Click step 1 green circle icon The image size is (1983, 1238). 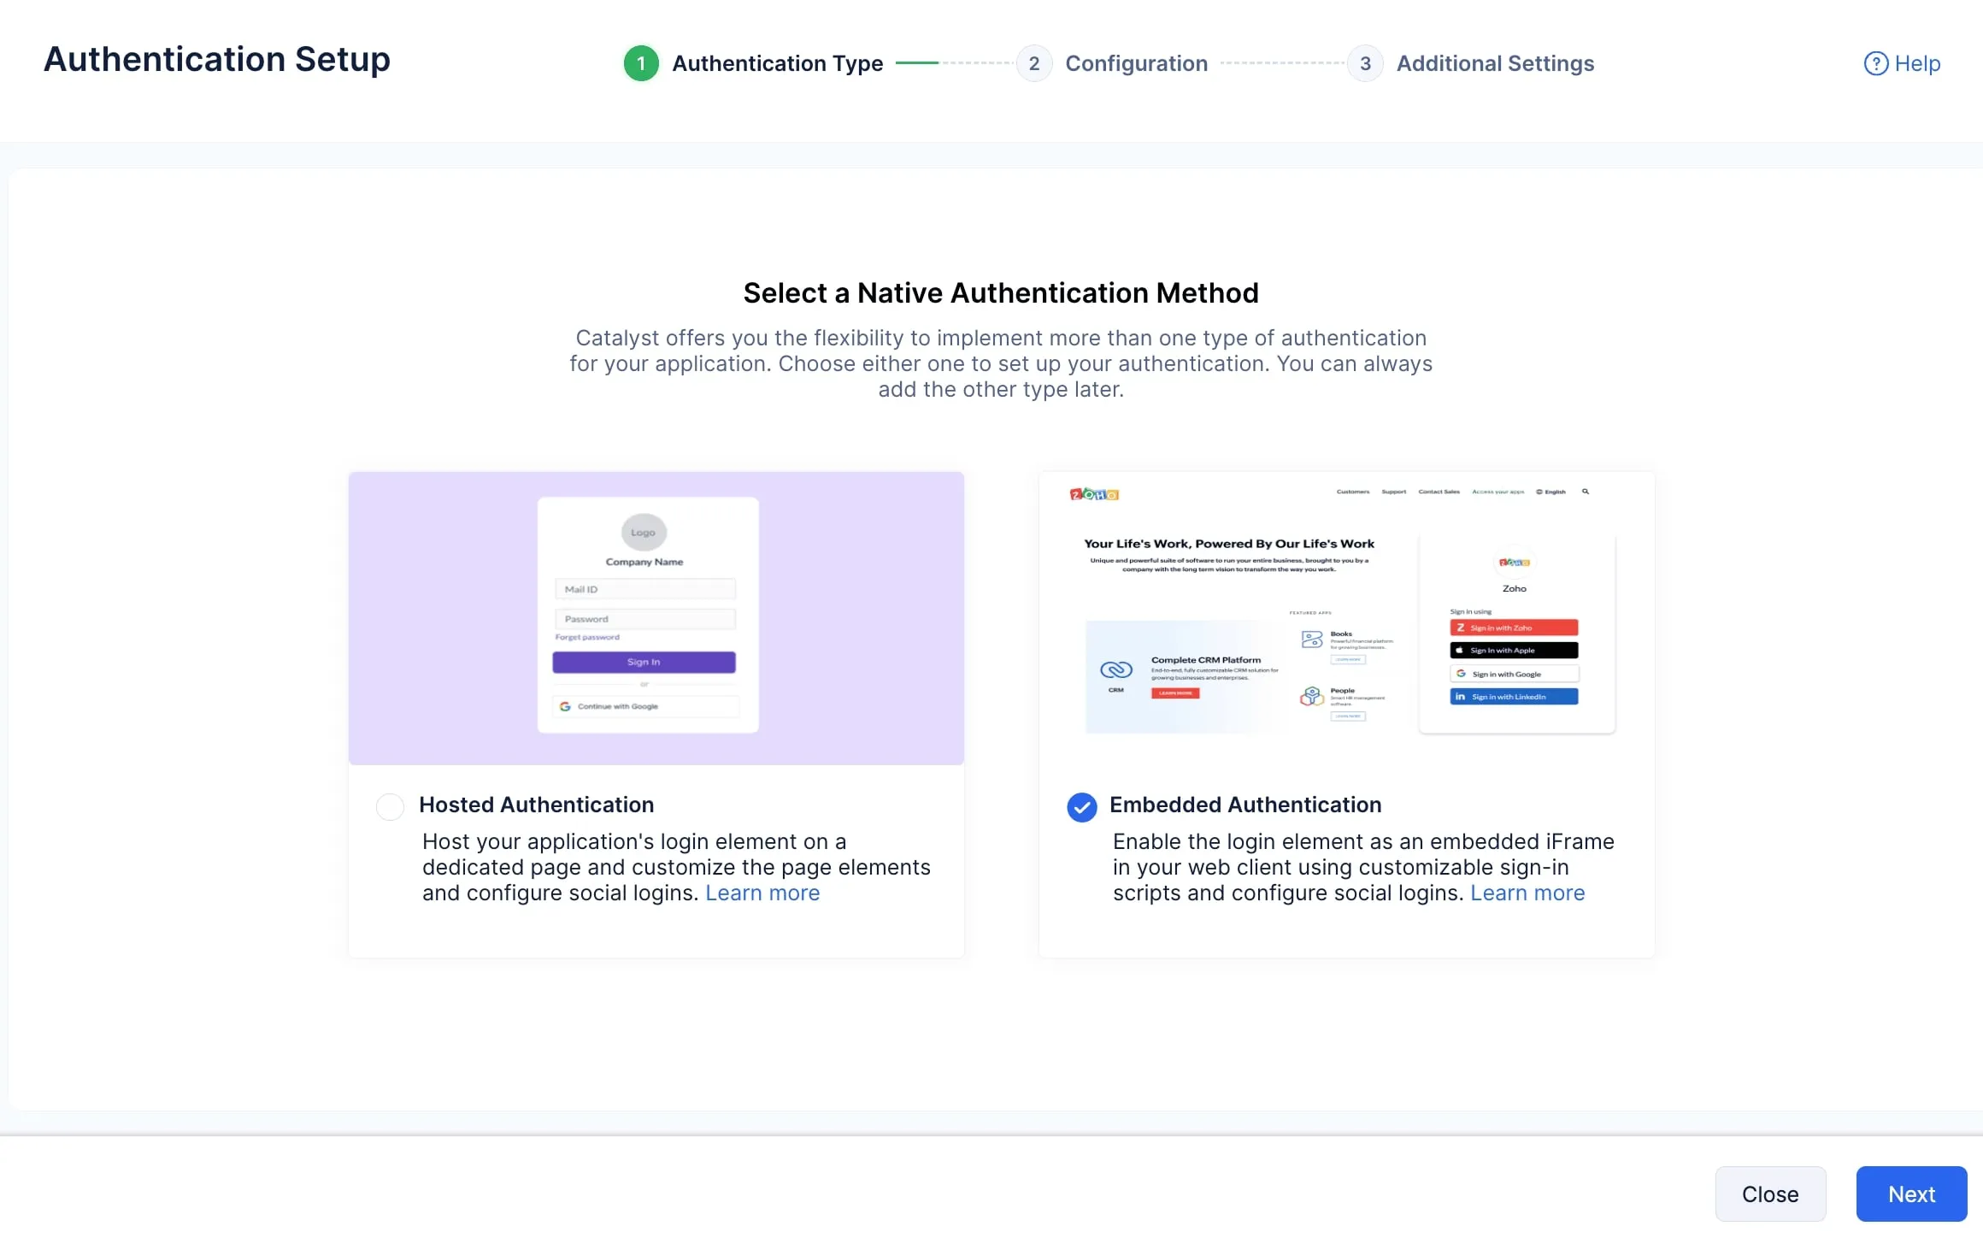click(x=641, y=63)
